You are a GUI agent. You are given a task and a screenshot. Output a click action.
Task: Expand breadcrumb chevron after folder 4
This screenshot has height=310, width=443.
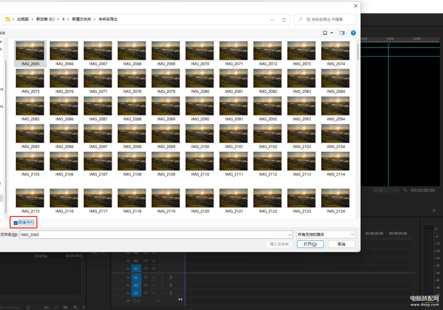68,19
